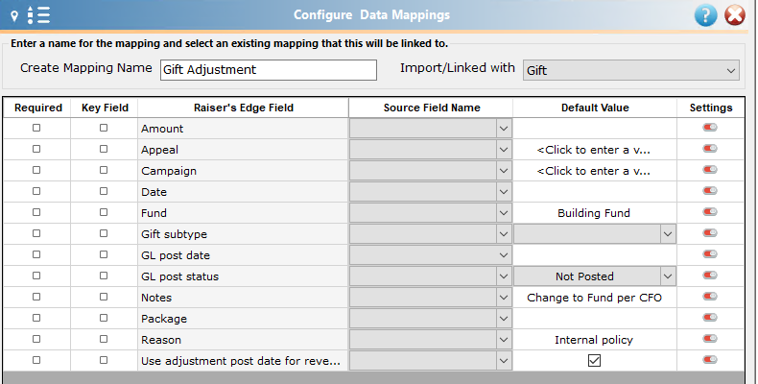The width and height of the screenshot is (758, 384).
Task: Check the Required box for Date
Action: coord(36,191)
